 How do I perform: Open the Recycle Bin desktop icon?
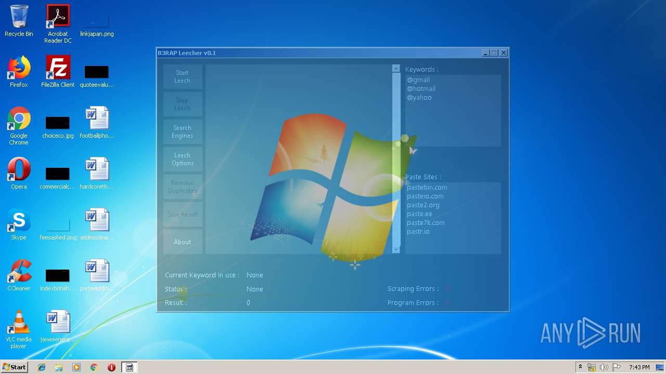pos(19,21)
